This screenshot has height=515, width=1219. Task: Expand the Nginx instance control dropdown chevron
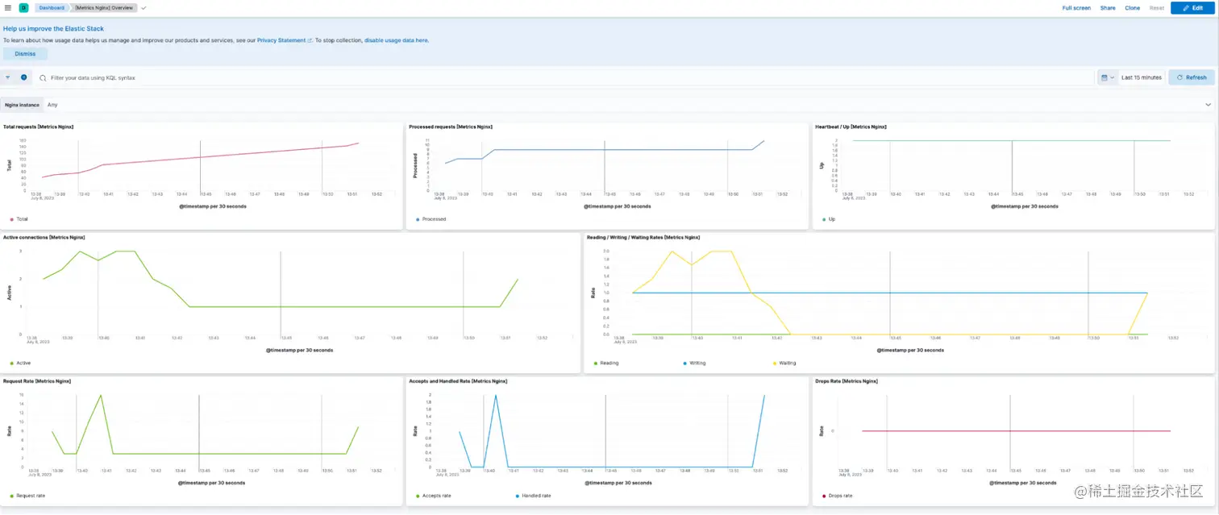(x=1208, y=105)
